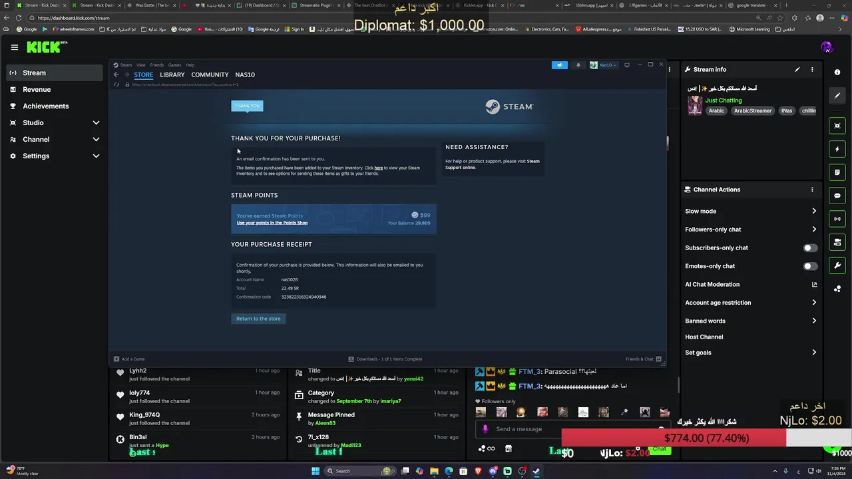Open Set goals options
The image size is (852, 479).
click(751, 353)
